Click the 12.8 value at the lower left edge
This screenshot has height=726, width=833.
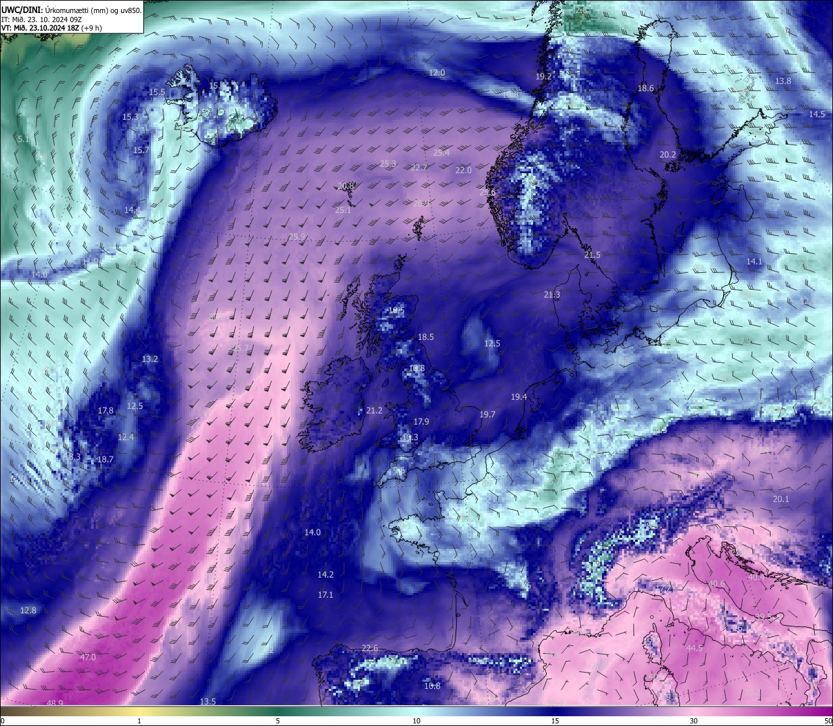click(28, 611)
